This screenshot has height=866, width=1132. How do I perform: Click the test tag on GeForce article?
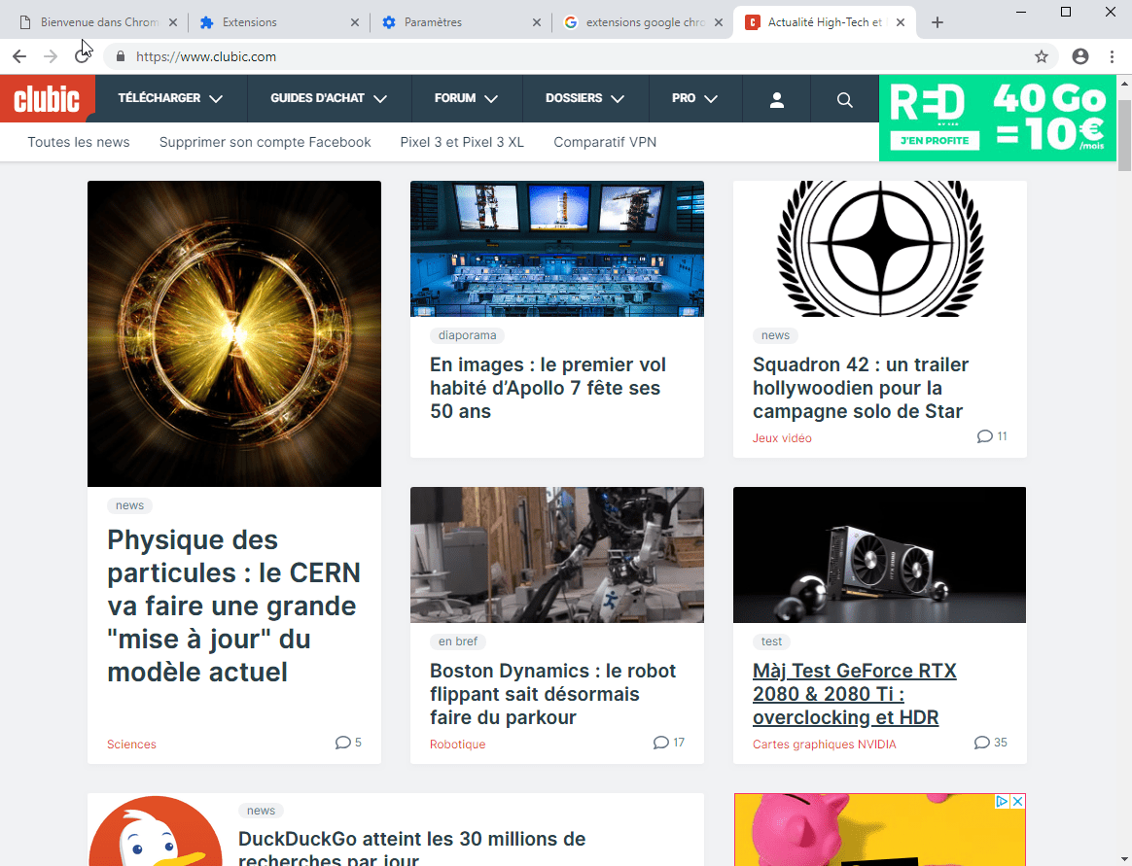[772, 641]
